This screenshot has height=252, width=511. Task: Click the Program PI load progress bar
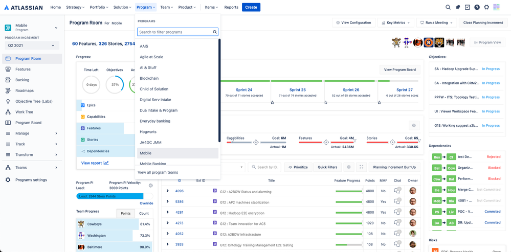coord(115,196)
